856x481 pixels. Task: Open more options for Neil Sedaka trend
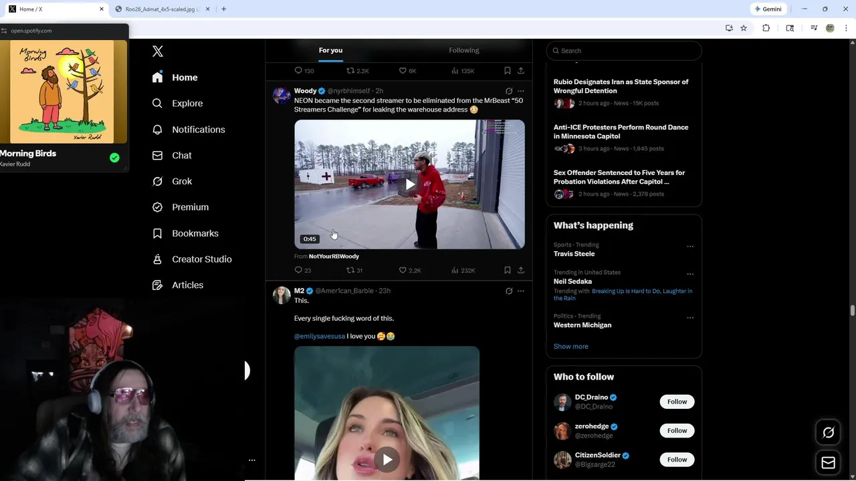point(690,274)
